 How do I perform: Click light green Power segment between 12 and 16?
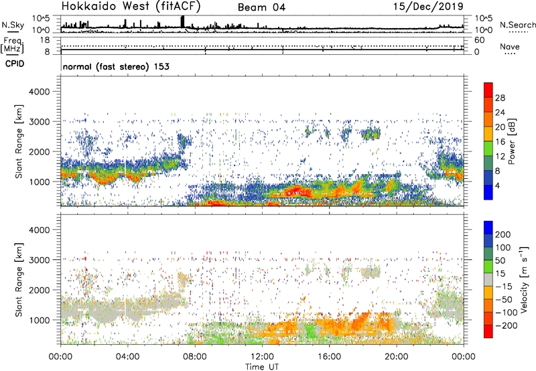pos(488,148)
